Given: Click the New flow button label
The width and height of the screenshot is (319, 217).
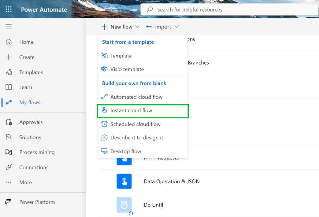Looking at the screenshot, I should [121, 27].
